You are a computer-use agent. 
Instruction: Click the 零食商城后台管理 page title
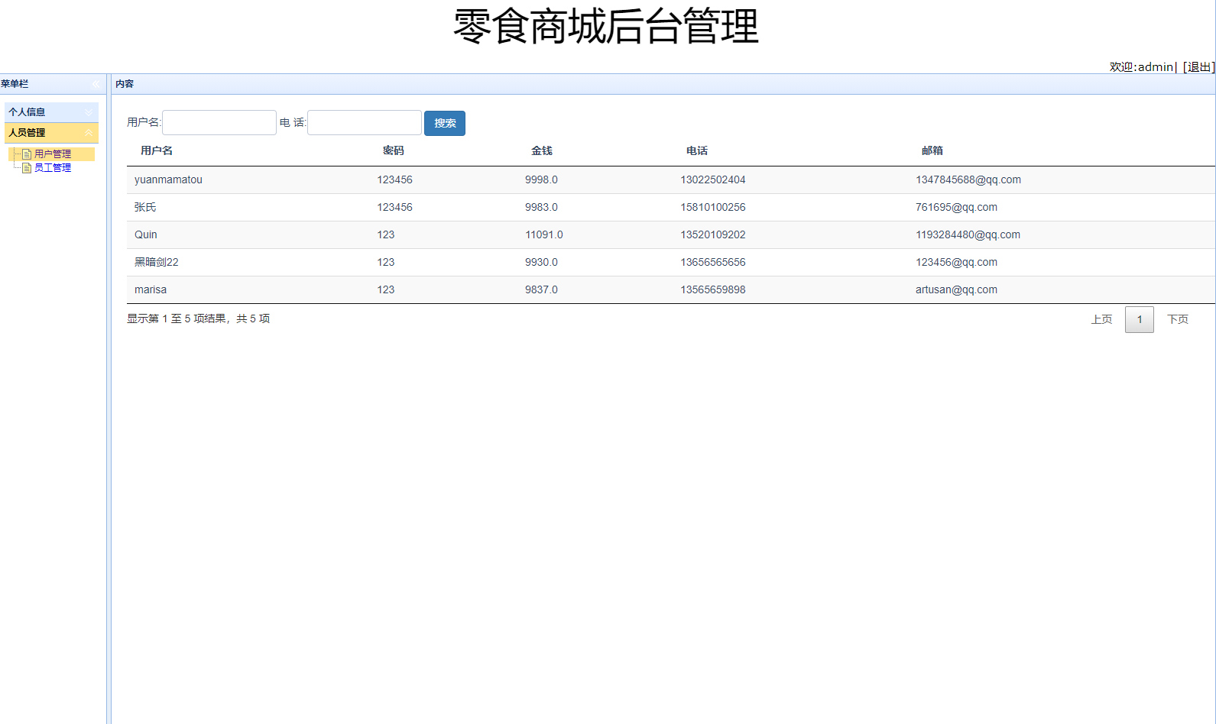point(606,26)
